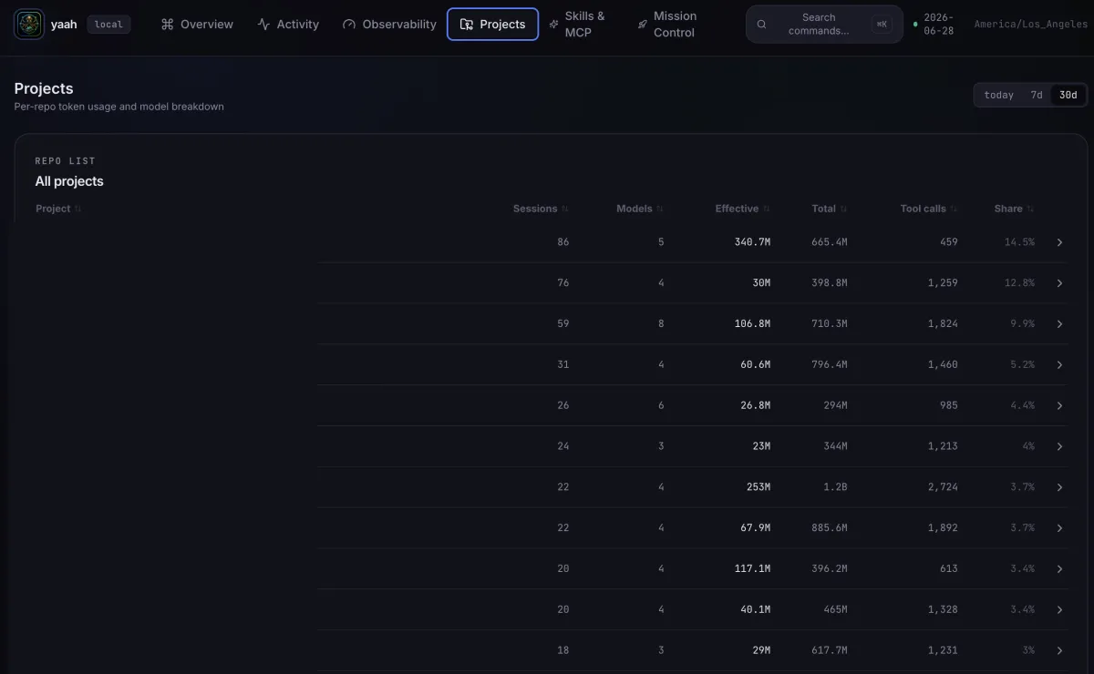
Task: Open chevron for the 396.2M total row
Action: (x=1059, y=568)
